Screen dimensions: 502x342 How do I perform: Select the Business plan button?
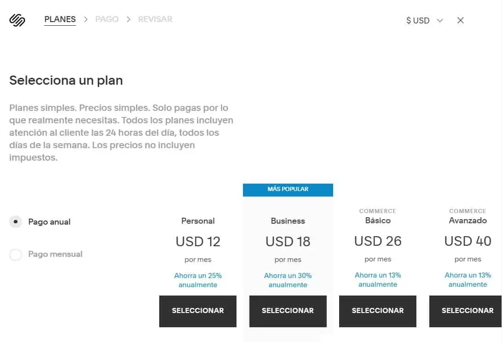(x=288, y=311)
